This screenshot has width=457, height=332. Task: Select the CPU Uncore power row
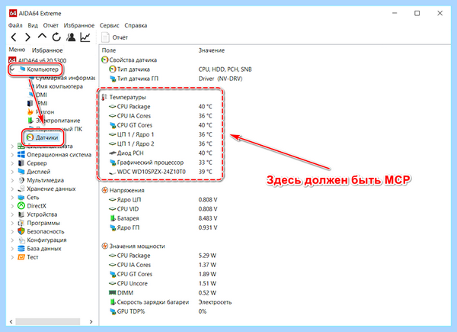[163, 283]
